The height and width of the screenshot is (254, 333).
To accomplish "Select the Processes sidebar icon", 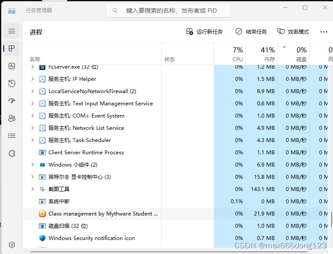I will (x=12, y=49).
